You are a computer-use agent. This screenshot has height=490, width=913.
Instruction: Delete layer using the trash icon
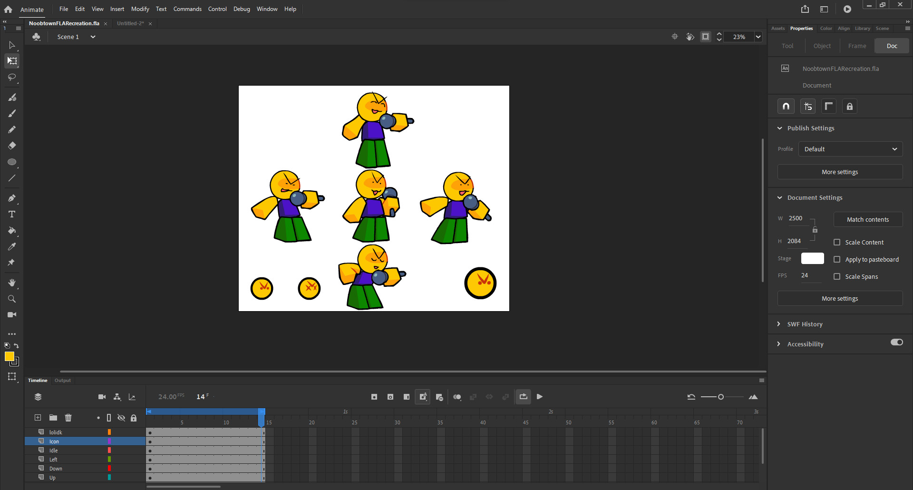click(x=68, y=418)
